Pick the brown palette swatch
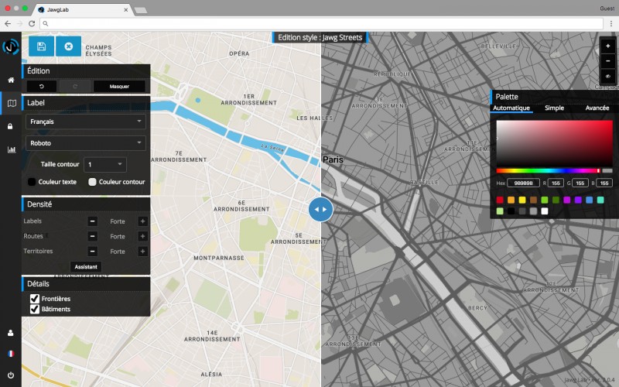 point(533,200)
